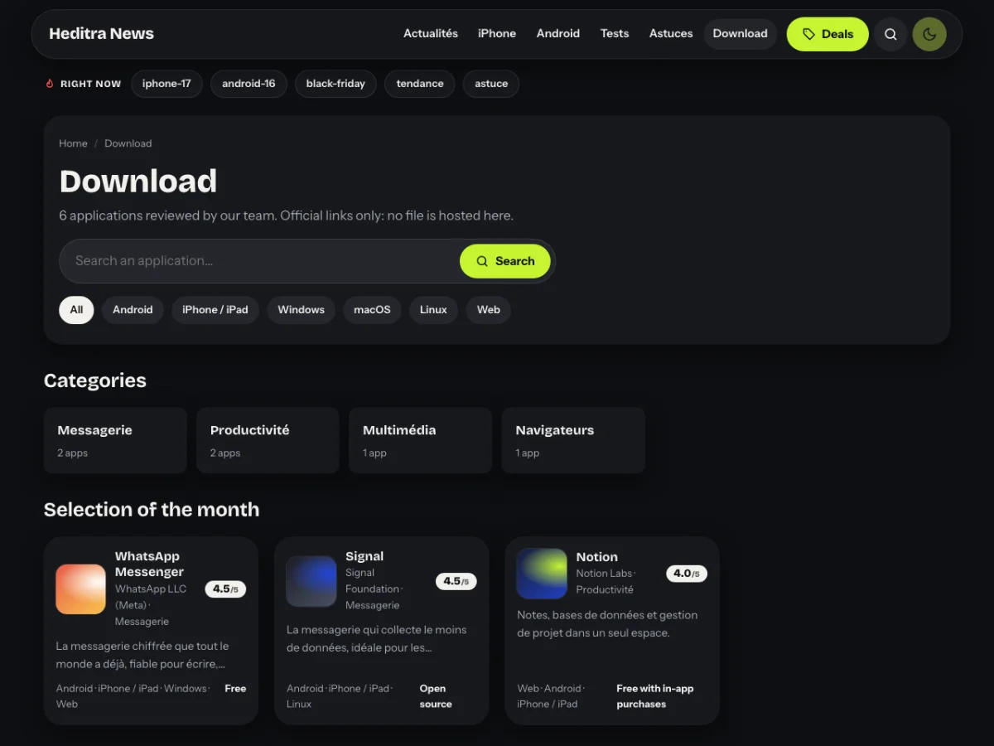Click the Selection of the month heading

tap(152, 510)
